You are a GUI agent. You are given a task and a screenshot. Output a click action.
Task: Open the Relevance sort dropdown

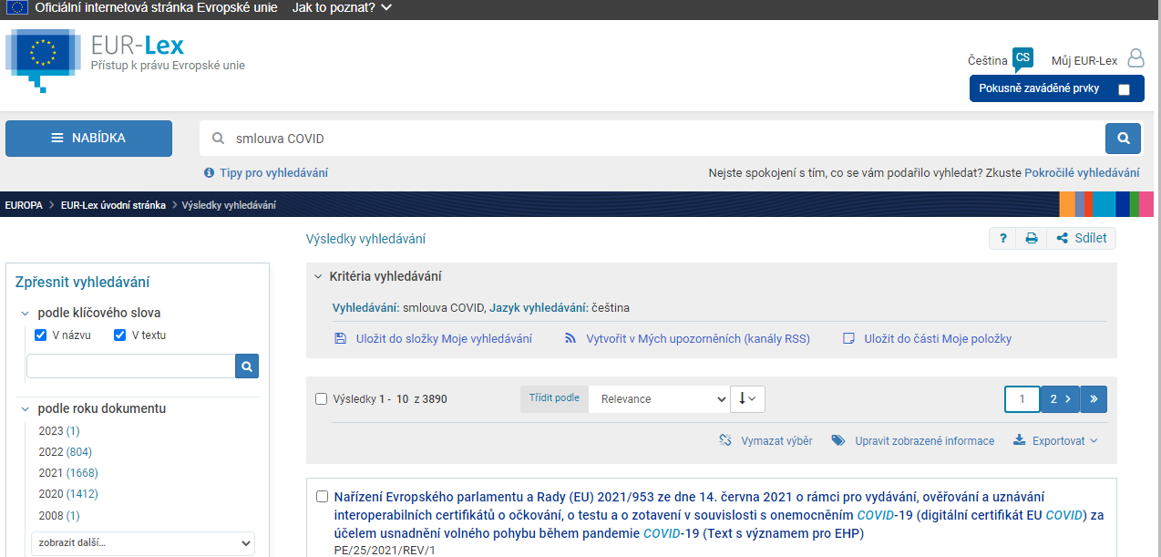pos(658,398)
